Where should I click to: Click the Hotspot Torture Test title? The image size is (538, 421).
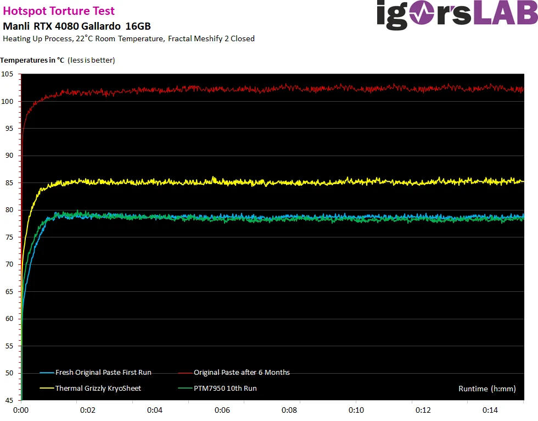coord(59,11)
